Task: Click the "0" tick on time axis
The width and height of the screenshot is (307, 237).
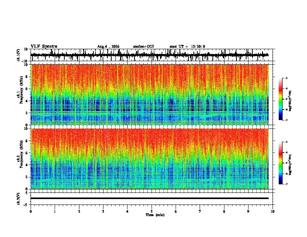Action: (x=31, y=211)
